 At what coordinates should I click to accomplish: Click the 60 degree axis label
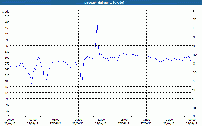pyautogui.click(x=8, y=105)
